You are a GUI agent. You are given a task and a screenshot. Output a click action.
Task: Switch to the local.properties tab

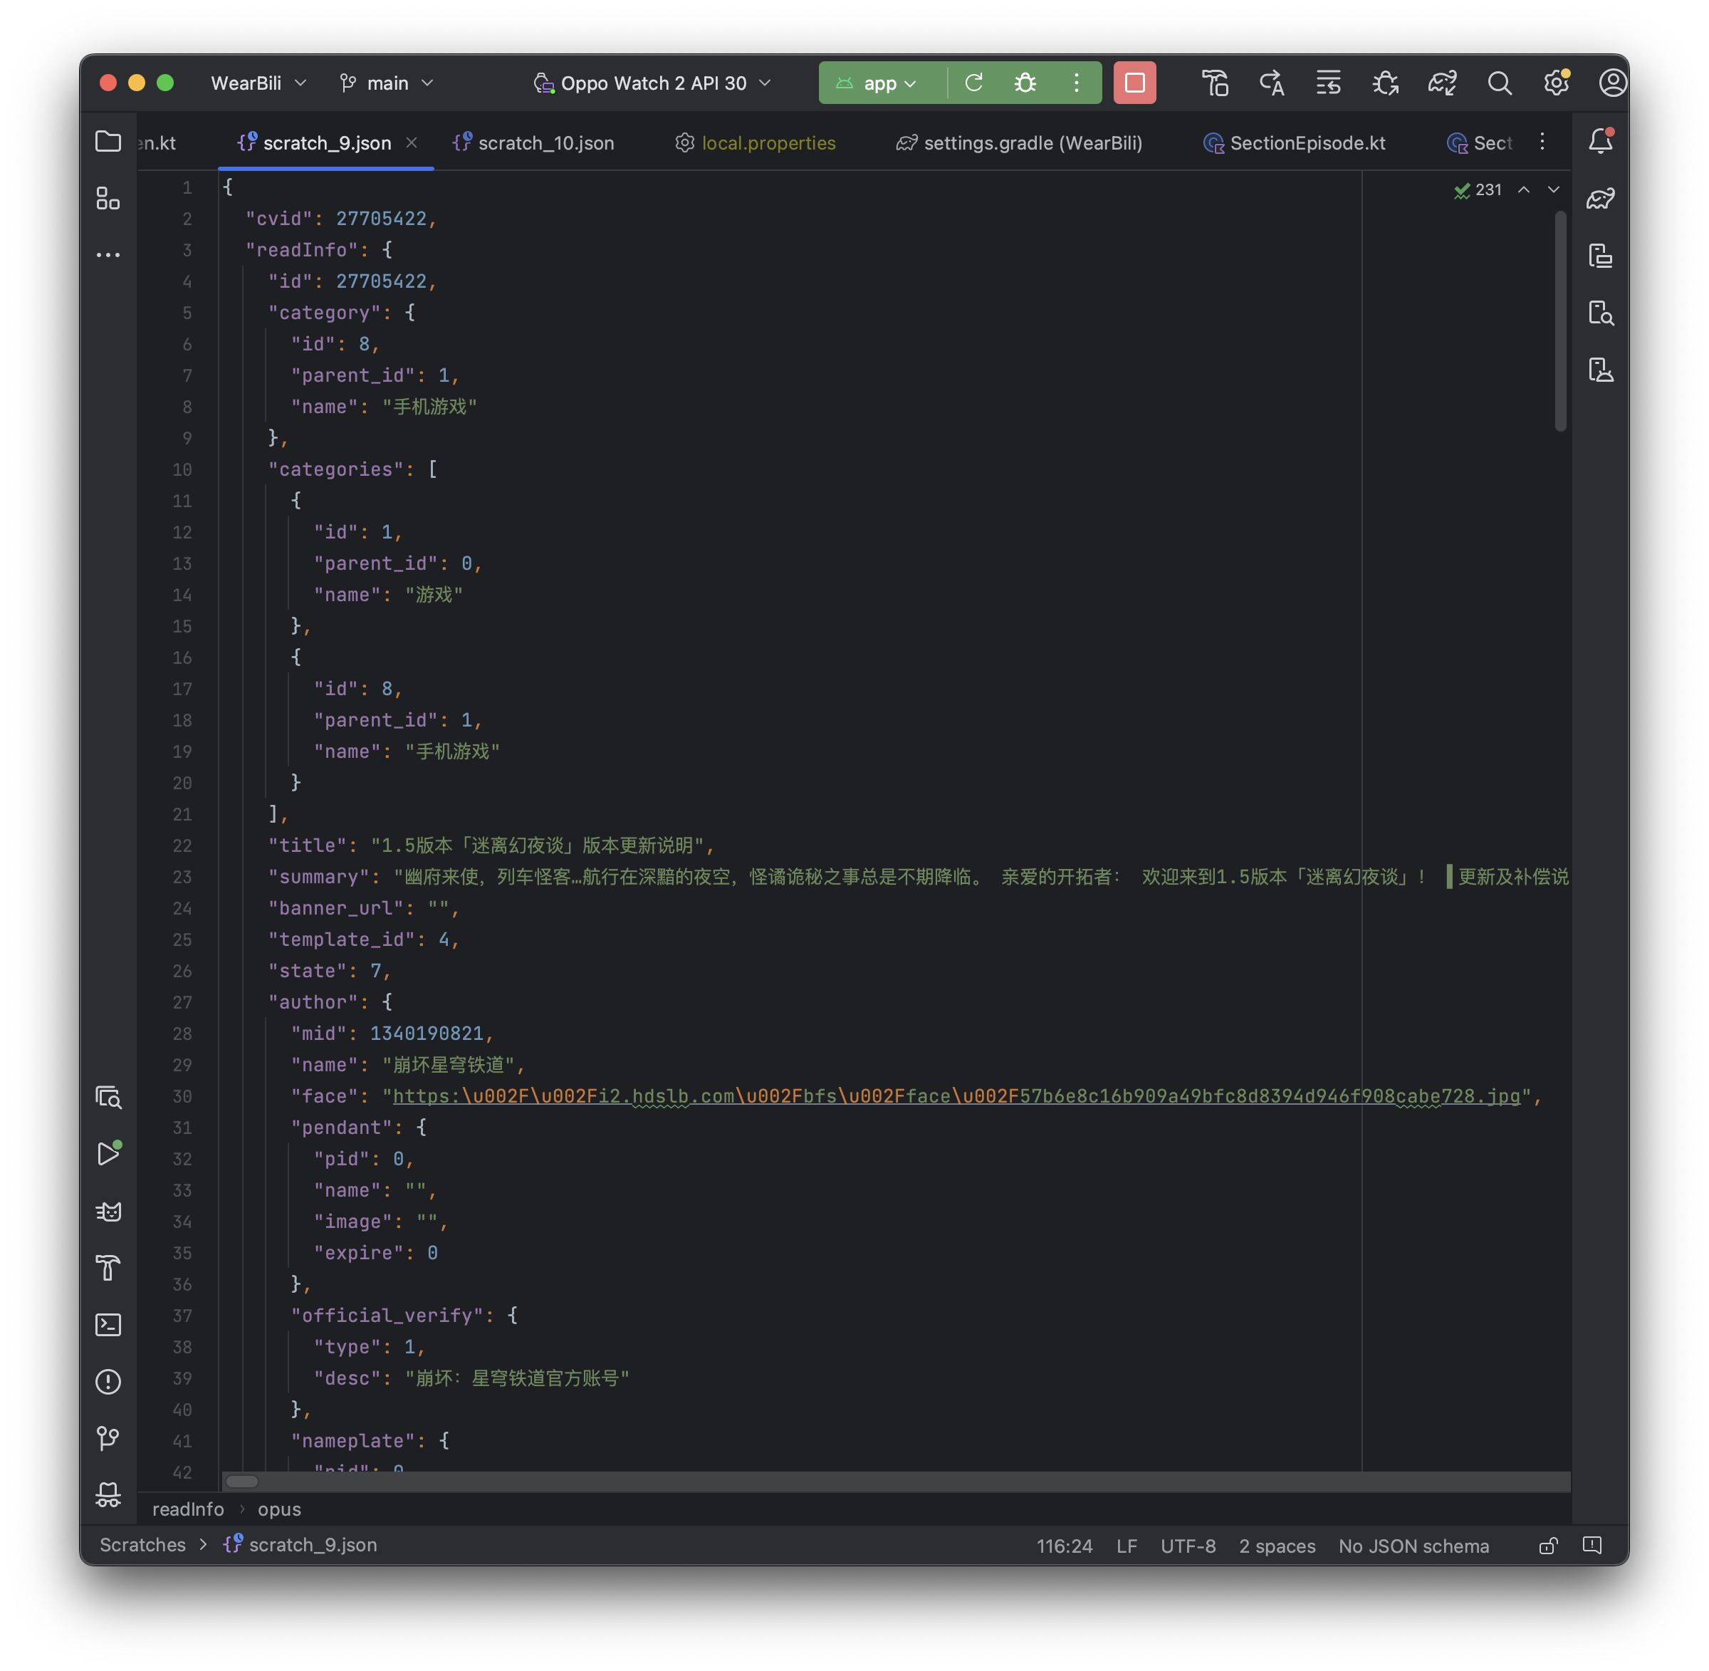click(768, 143)
